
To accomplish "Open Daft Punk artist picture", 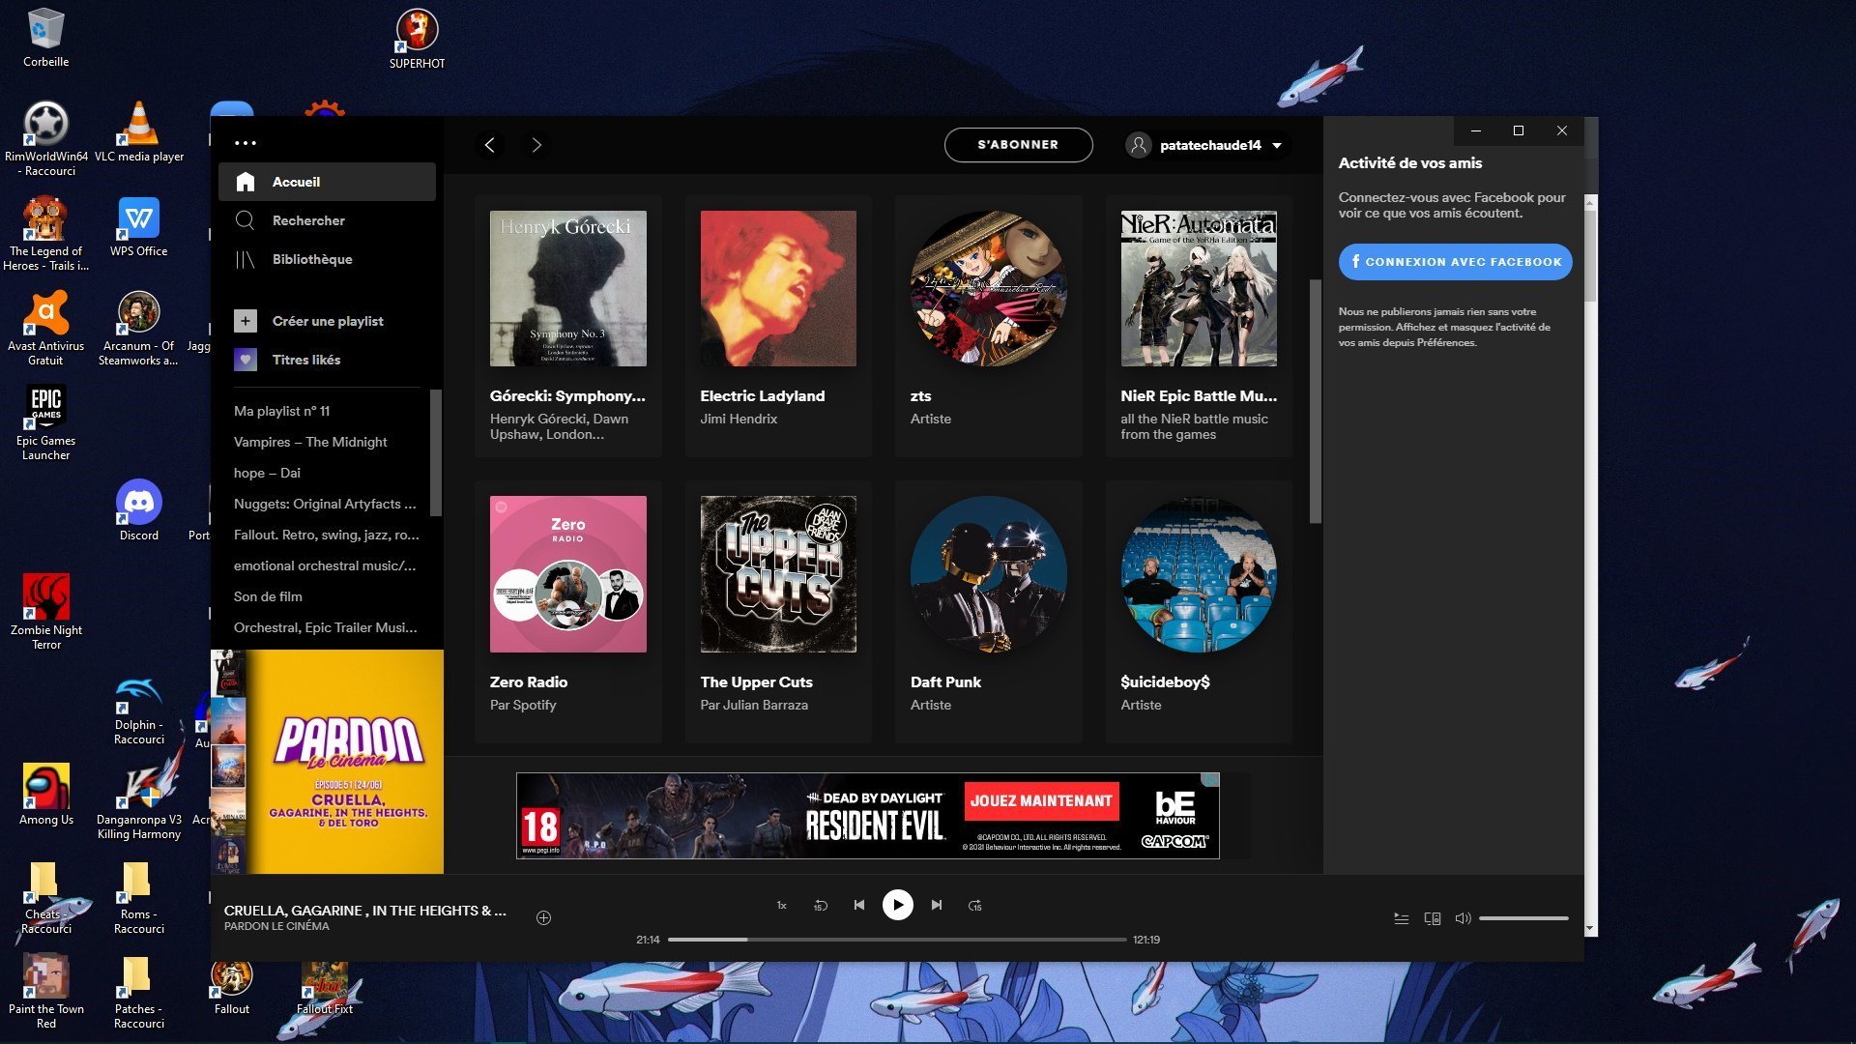I will pyautogui.click(x=988, y=574).
